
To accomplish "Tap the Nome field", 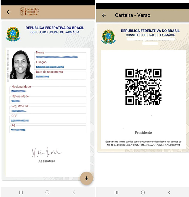I will click(60, 56).
